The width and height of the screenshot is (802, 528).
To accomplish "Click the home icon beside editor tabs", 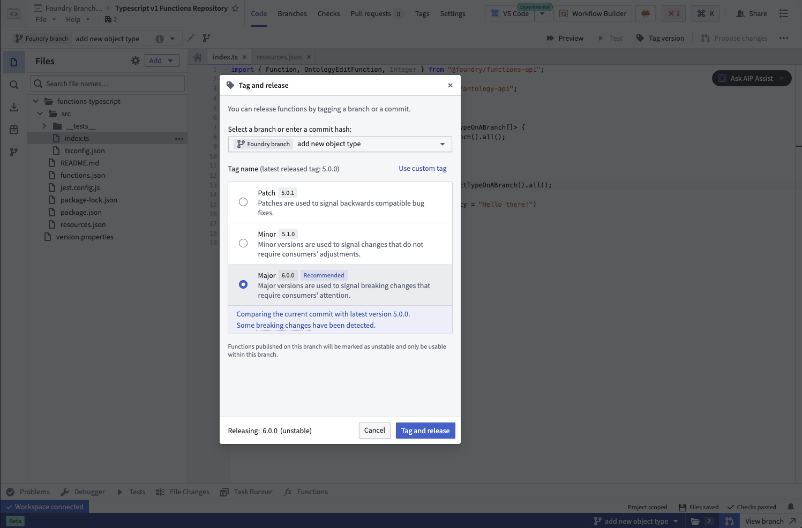I will (198, 57).
